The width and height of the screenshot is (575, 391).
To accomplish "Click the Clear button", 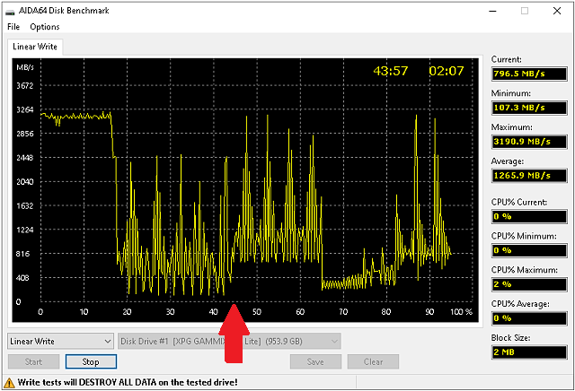I will pyautogui.click(x=373, y=361).
